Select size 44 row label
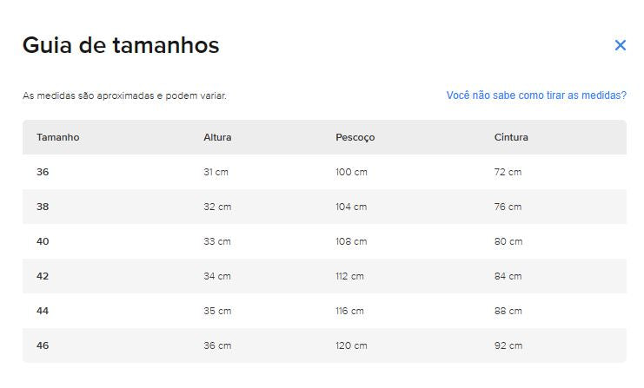This screenshot has height=388, width=644. pyautogui.click(x=43, y=311)
